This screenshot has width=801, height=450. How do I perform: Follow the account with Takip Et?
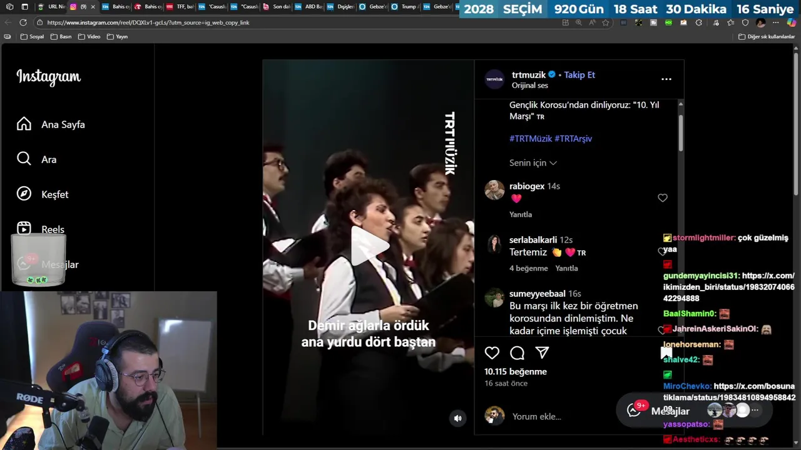[x=579, y=74]
